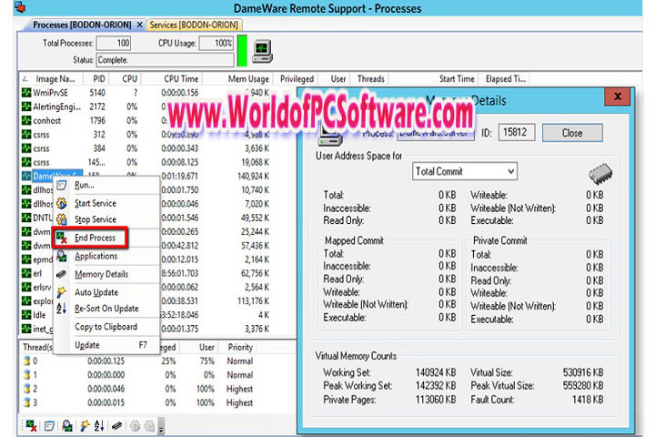Viewport: 655px width, 437px height.
Task: Sort by the CPU Time column header
Action: 172,79
